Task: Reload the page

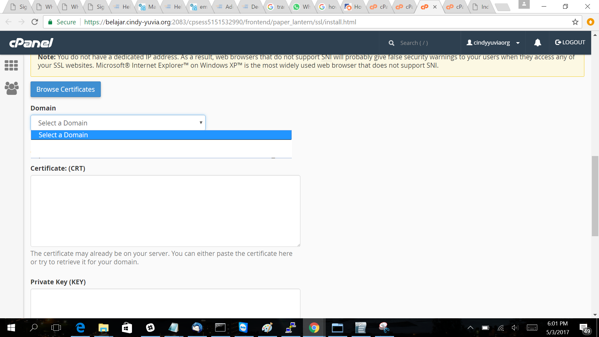Action: point(35,22)
